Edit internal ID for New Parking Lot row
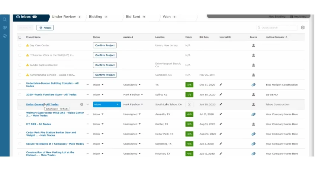 [221, 154]
